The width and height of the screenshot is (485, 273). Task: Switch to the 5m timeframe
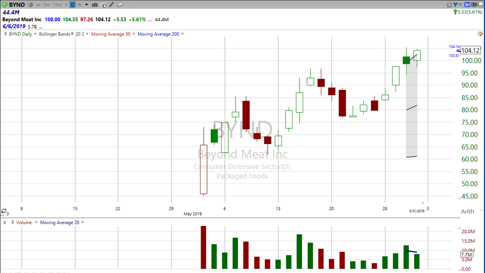(x=46, y=5)
